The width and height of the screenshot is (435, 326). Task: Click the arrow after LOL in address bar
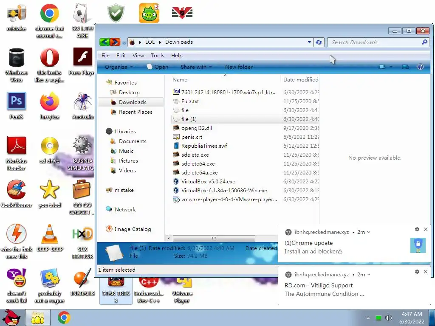160,42
